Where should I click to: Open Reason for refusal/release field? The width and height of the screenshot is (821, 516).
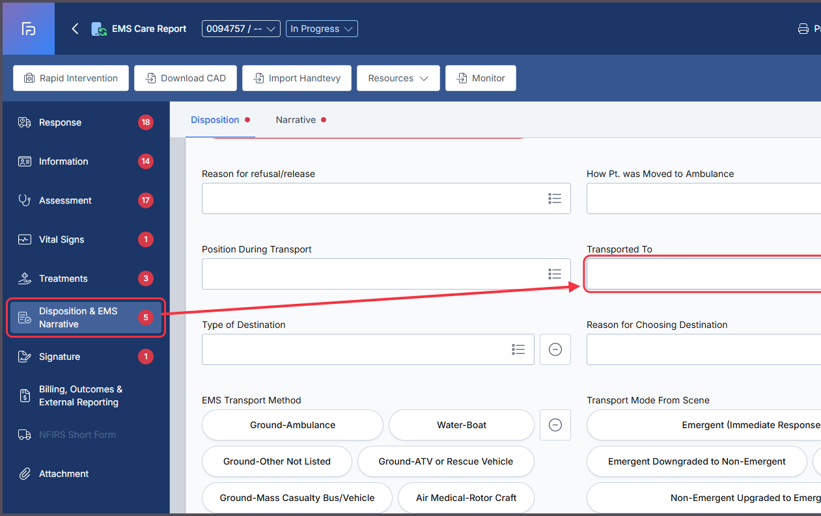click(386, 198)
